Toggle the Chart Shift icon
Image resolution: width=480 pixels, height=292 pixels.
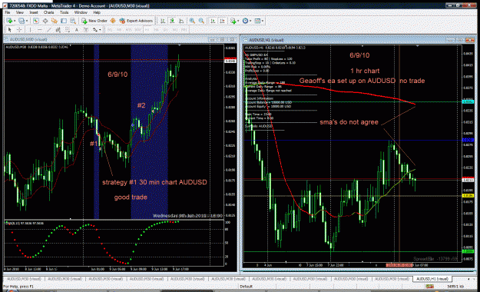pyautogui.click(x=222, y=21)
